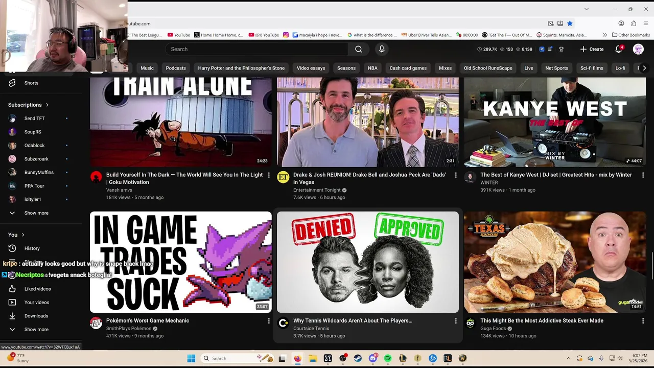Open Steam from the taskbar

(x=358, y=358)
